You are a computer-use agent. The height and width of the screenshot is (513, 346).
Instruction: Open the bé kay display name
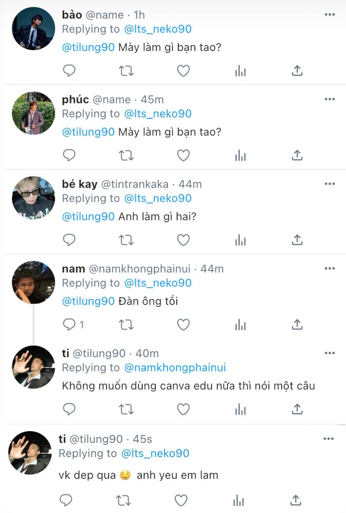pos(79,184)
